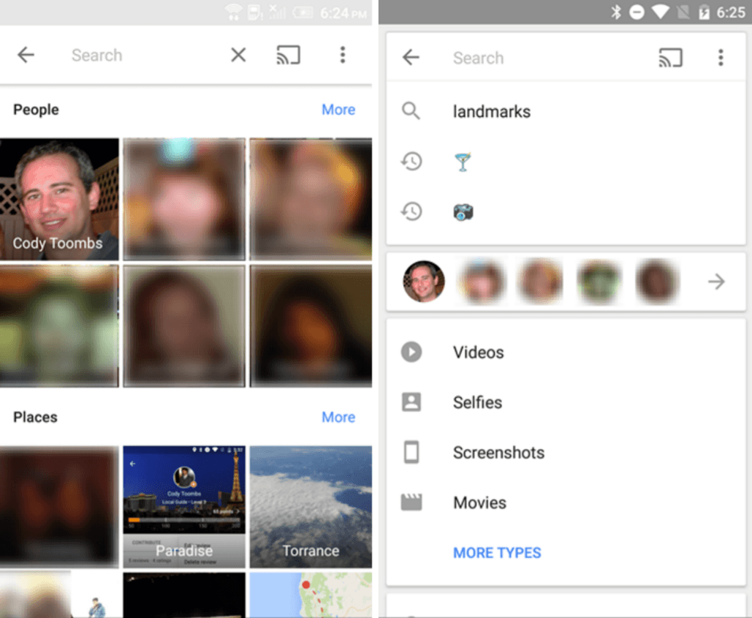Open the Videos category
The width and height of the screenshot is (752, 618).
[478, 353]
